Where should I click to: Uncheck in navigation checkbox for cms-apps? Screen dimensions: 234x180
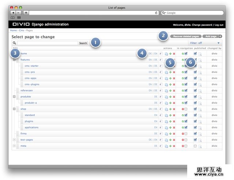[186, 78]
